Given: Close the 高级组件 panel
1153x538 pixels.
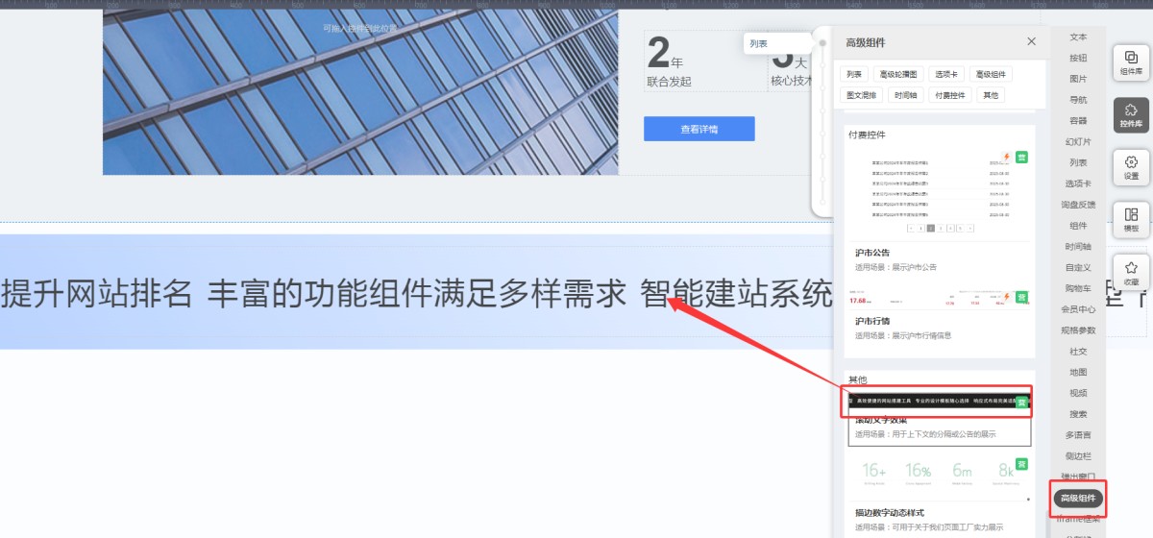Looking at the screenshot, I should coord(1031,41).
